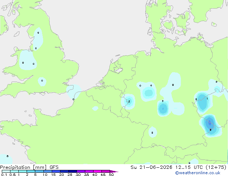This screenshot has width=228, height=176.
Task: Pick the legend swatch between 10 and 15
Action: pos(48,171)
